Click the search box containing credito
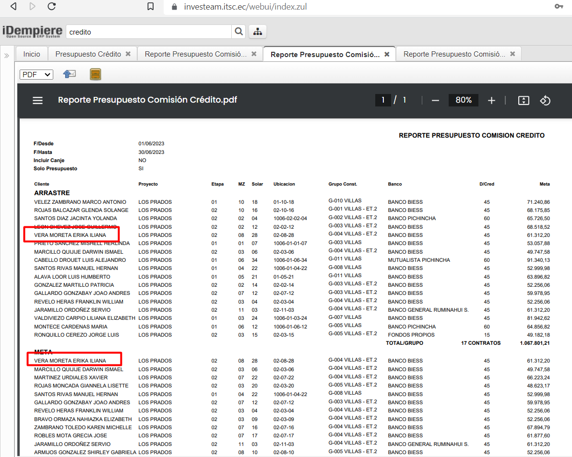 coord(149,32)
